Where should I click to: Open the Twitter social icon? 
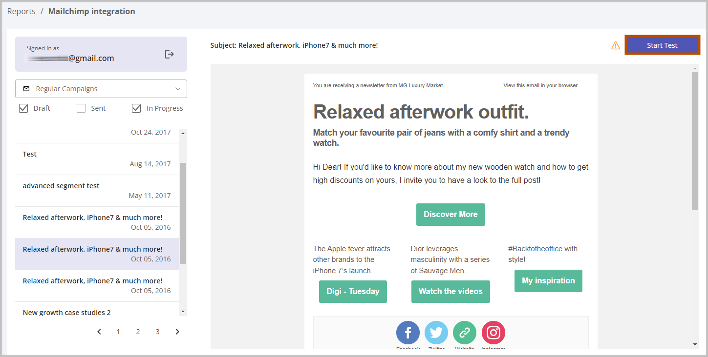tap(436, 333)
